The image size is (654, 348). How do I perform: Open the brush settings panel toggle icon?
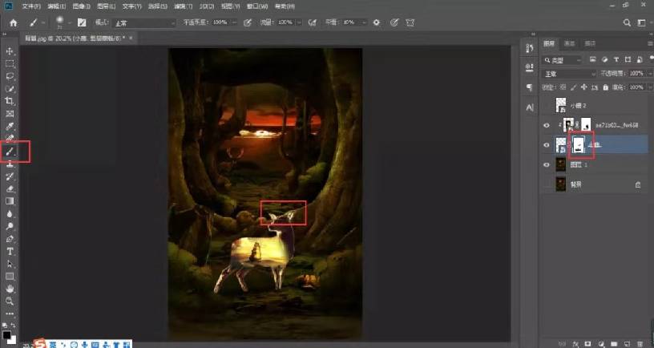point(82,22)
